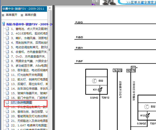The height and width of the screenshot is (130, 156).
Task: Click the PJB/G bus label
Action: [79, 22]
